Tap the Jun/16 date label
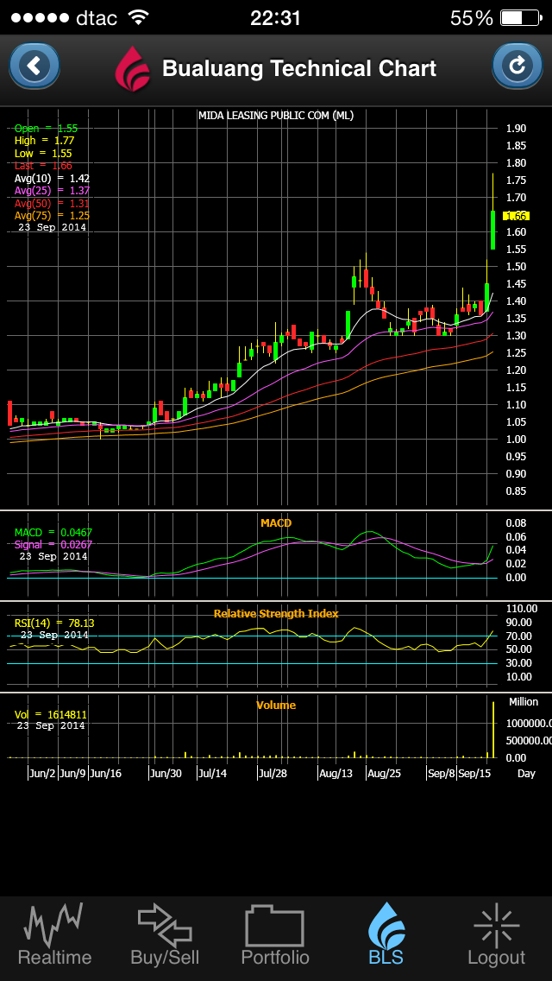The image size is (552, 981). tap(105, 773)
